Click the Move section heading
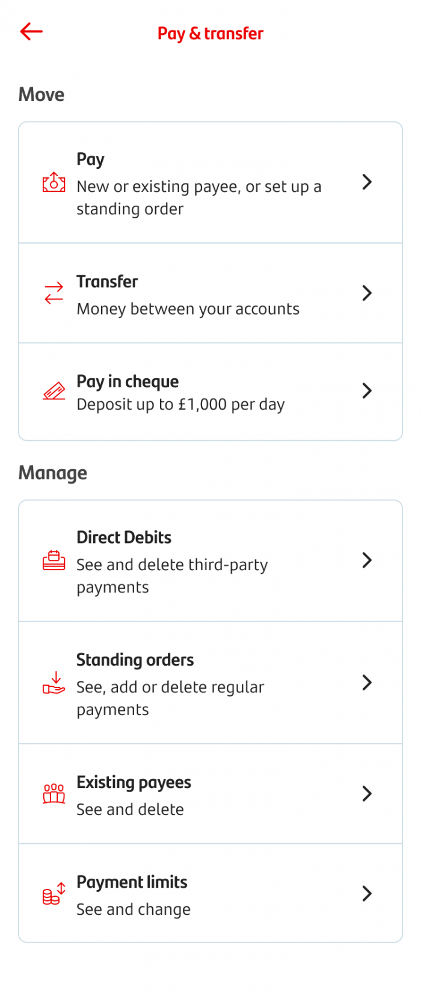Image resolution: width=421 pixels, height=999 pixels. point(41,94)
